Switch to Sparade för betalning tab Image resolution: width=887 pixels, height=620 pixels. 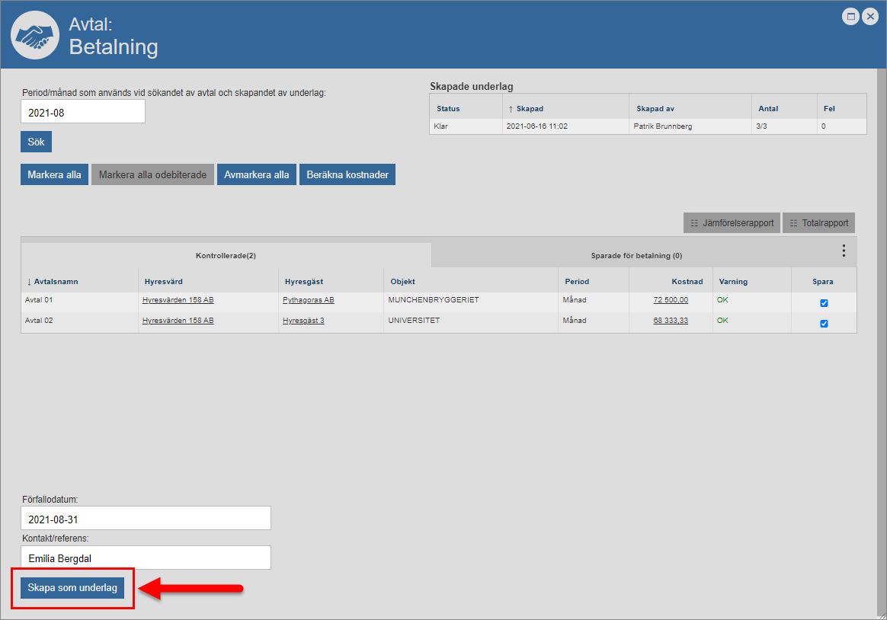point(636,256)
